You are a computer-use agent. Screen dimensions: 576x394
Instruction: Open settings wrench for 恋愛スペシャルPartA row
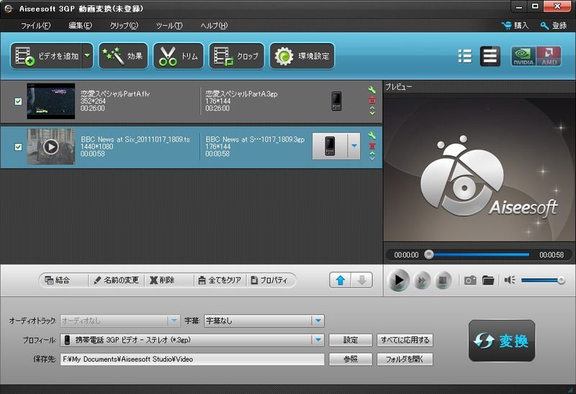372,89
